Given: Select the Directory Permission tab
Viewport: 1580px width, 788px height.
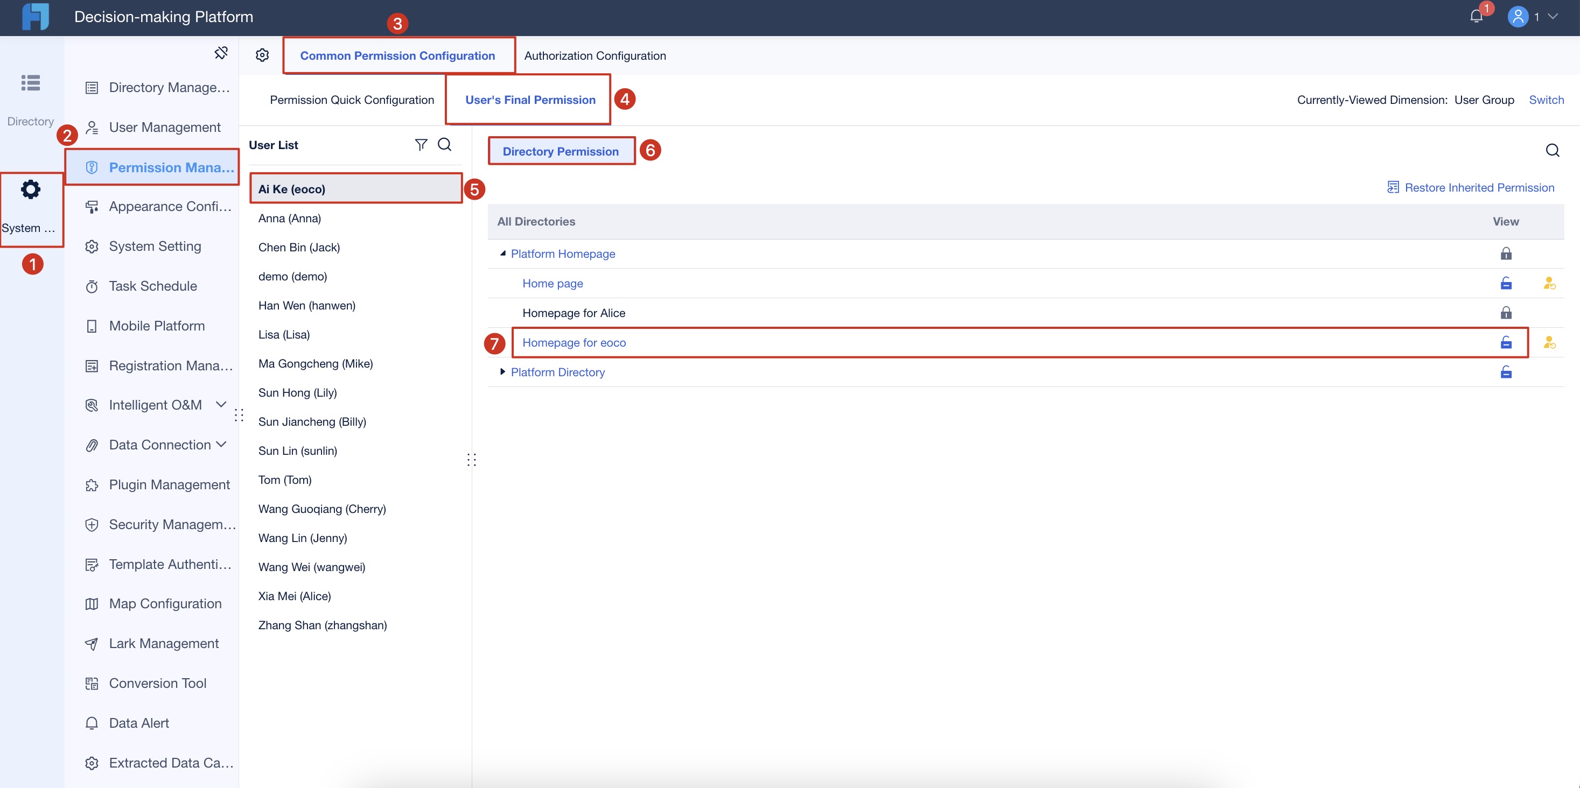Looking at the screenshot, I should tap(561, 151).
